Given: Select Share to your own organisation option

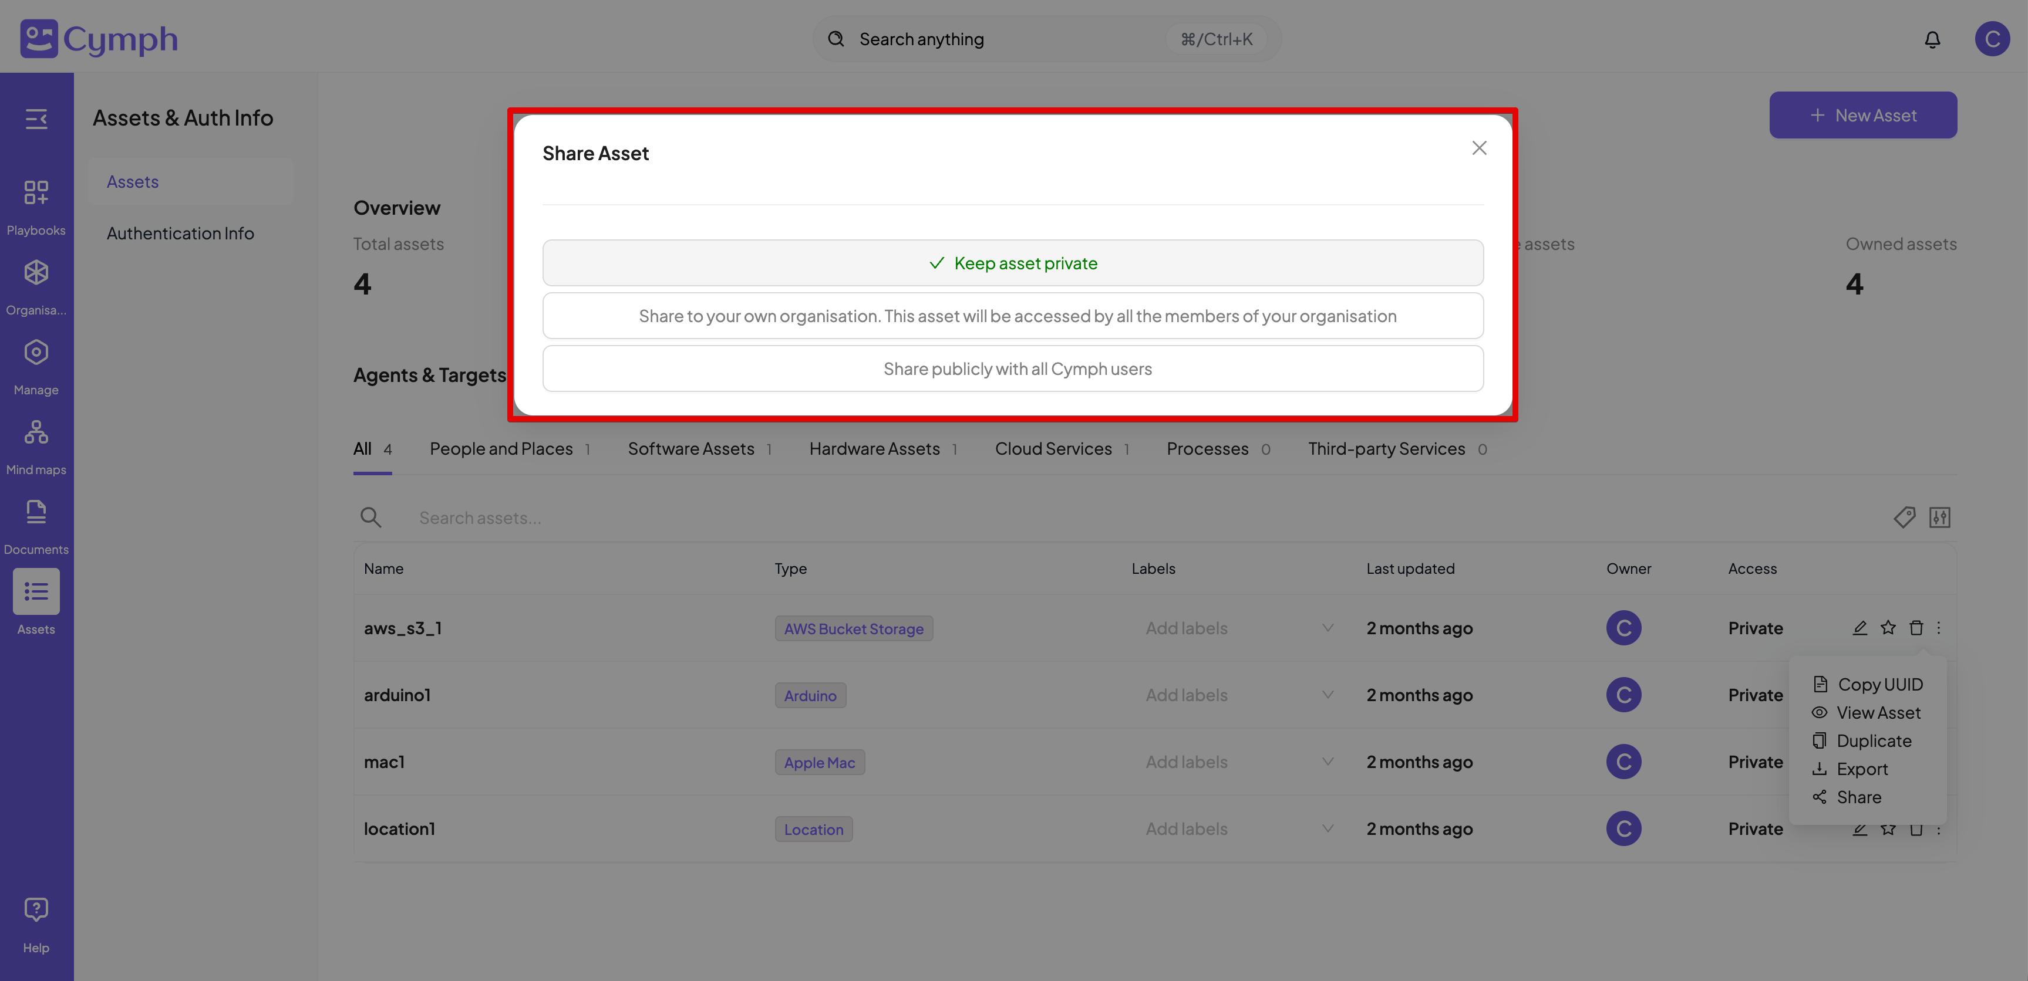Looking at the screenshot, I should pos(1012,316).
